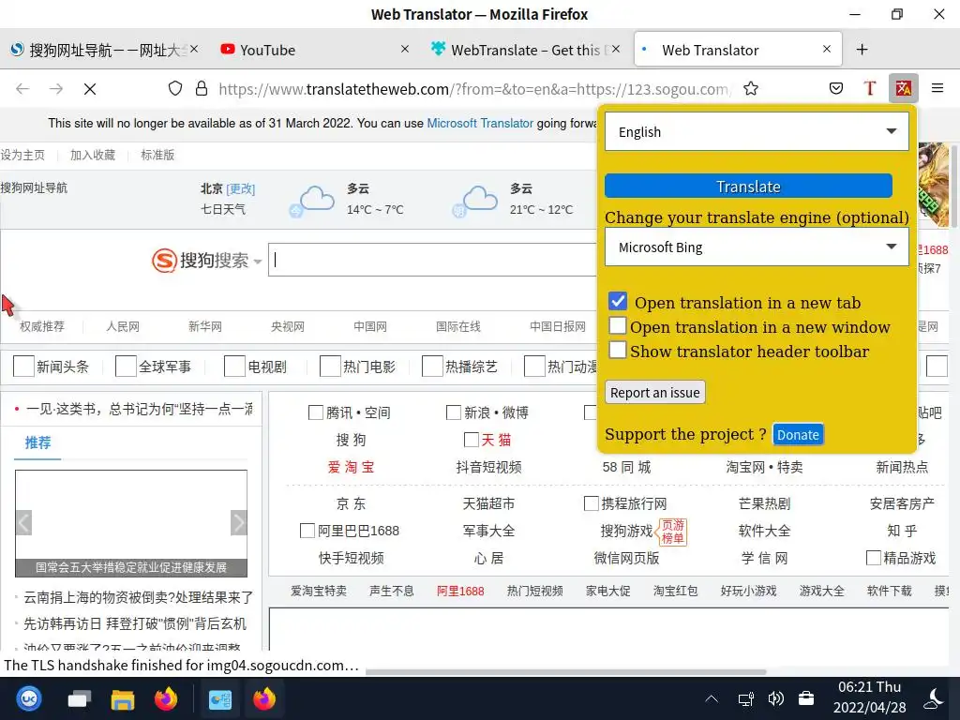Close the YouTube tab
This screenshot has height=720, width=960.
pos(405,49)
